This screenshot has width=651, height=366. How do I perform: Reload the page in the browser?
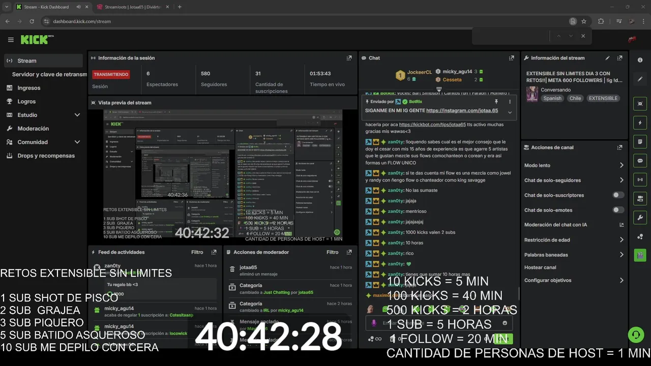click(x=32, y=21)
